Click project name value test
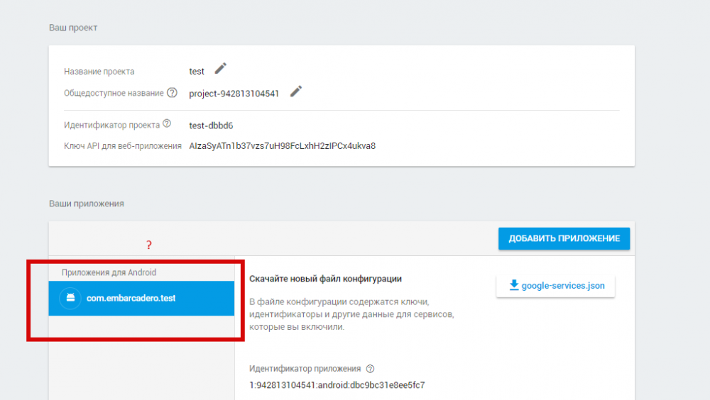710x400 pixels. click(197, 71)
